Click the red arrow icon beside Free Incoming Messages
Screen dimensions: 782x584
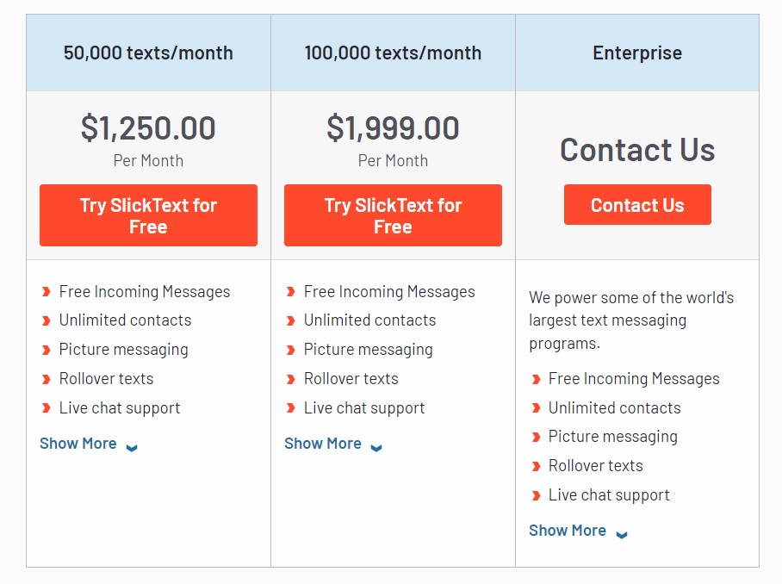pyautogui.click(x=47, y=291)
